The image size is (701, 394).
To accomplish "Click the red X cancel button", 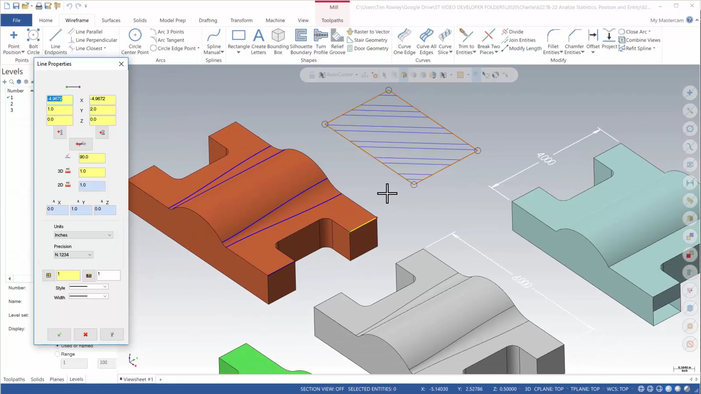I will (86, 334).
